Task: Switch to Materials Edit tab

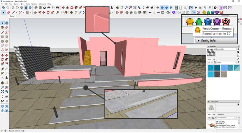Action: (214, 59)
